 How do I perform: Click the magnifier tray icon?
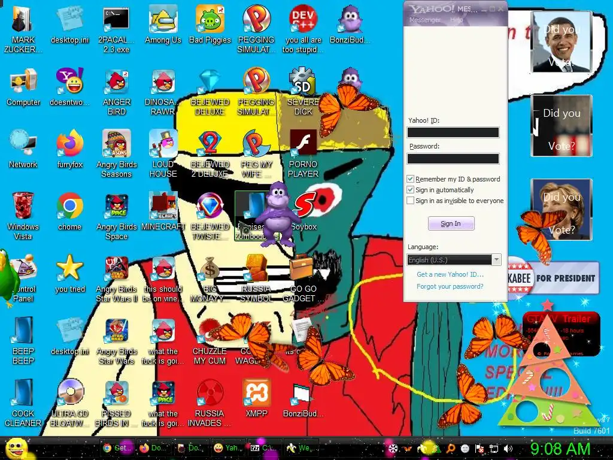click(450, 449)
